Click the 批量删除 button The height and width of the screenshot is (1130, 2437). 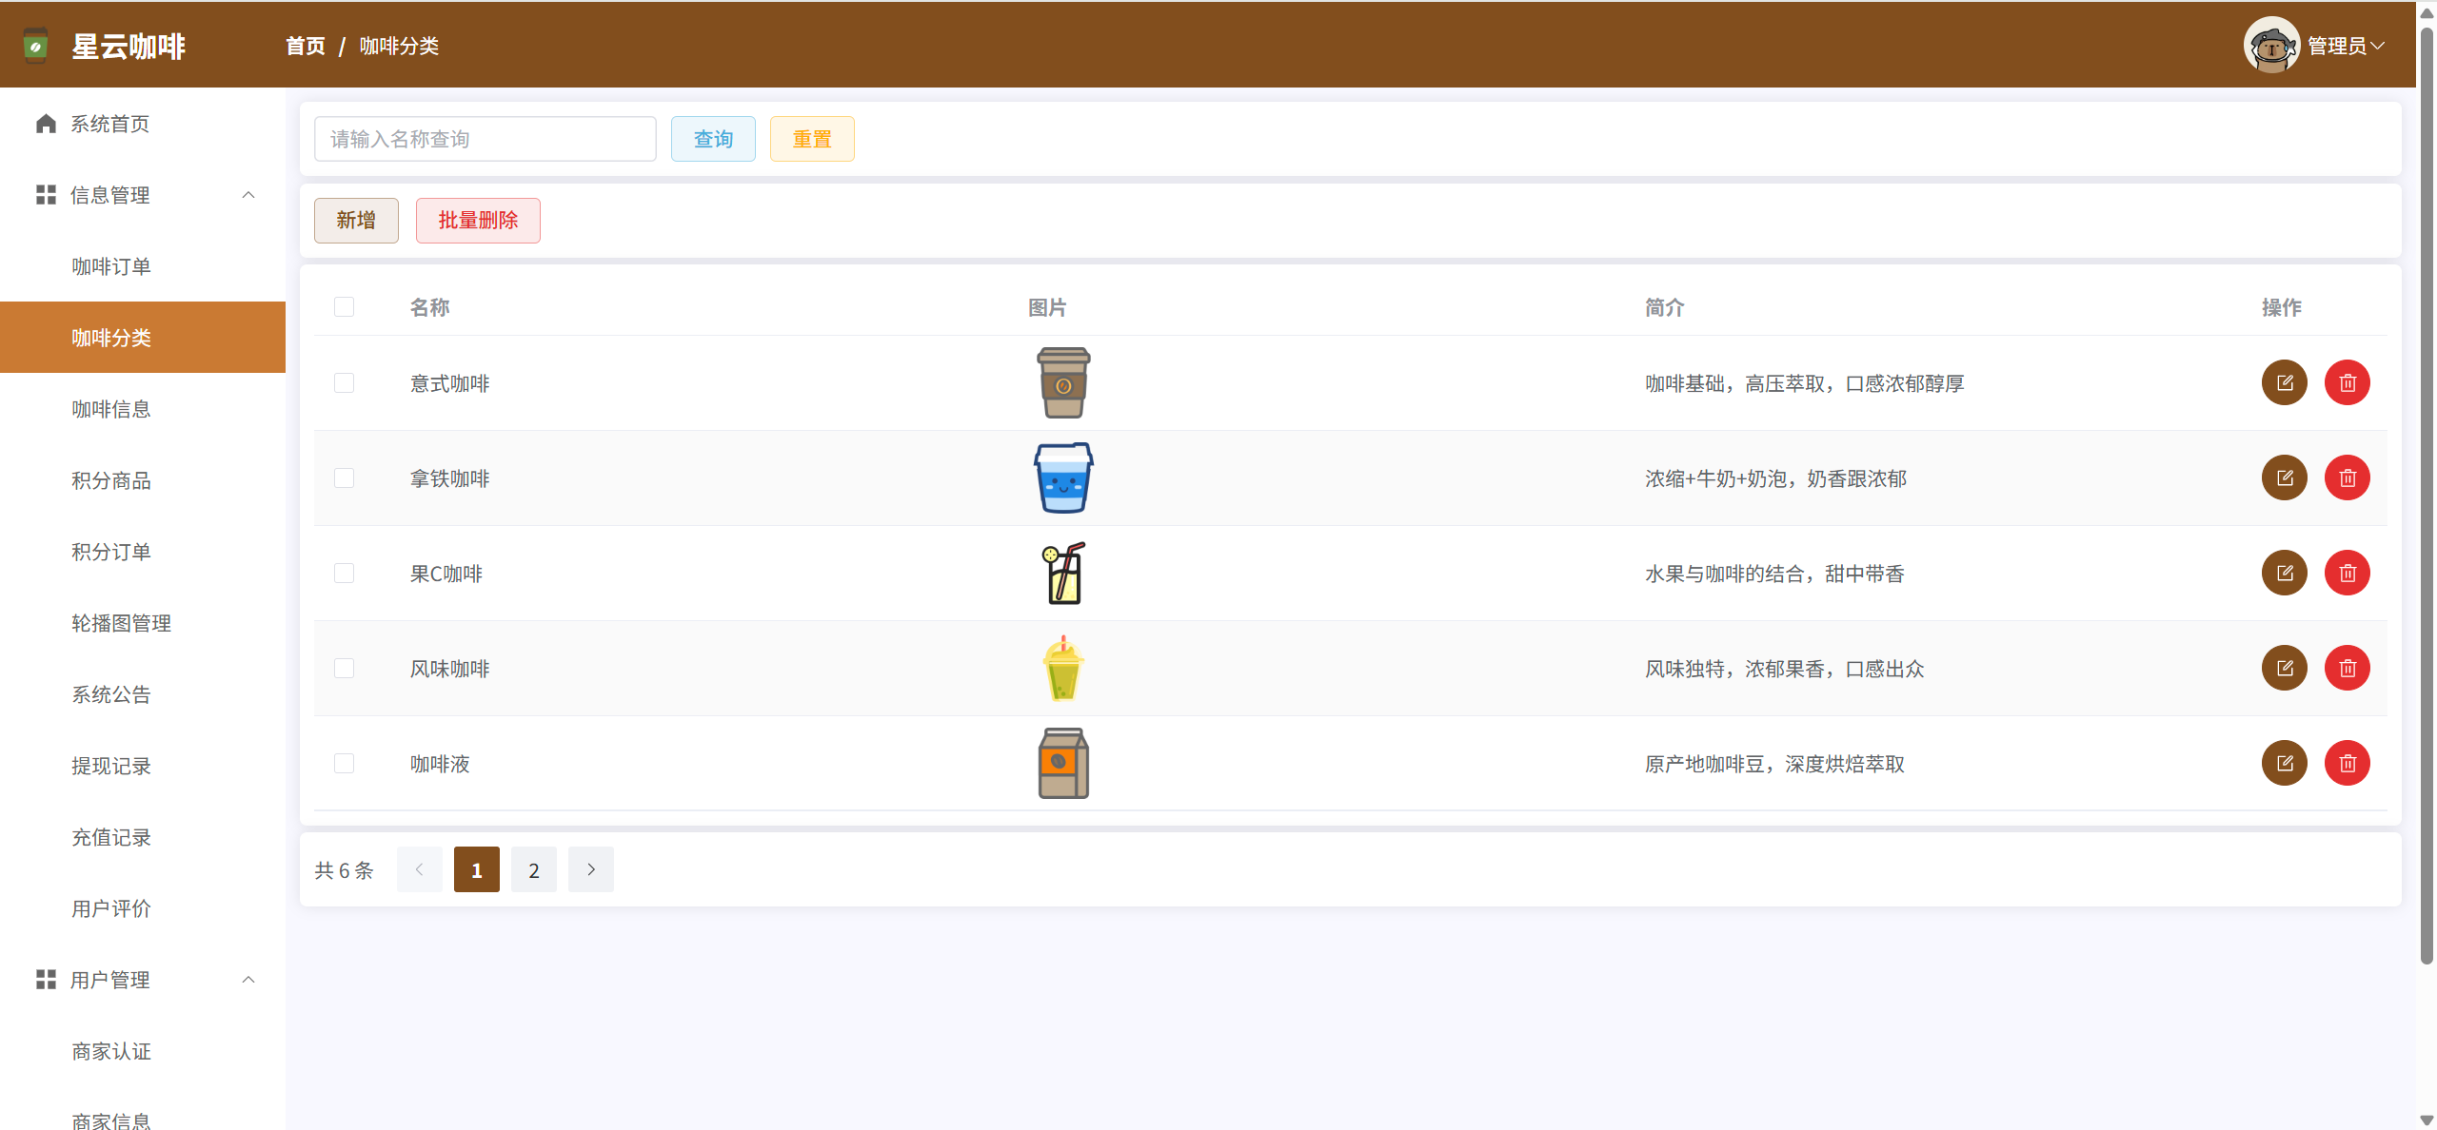point(478,220)
